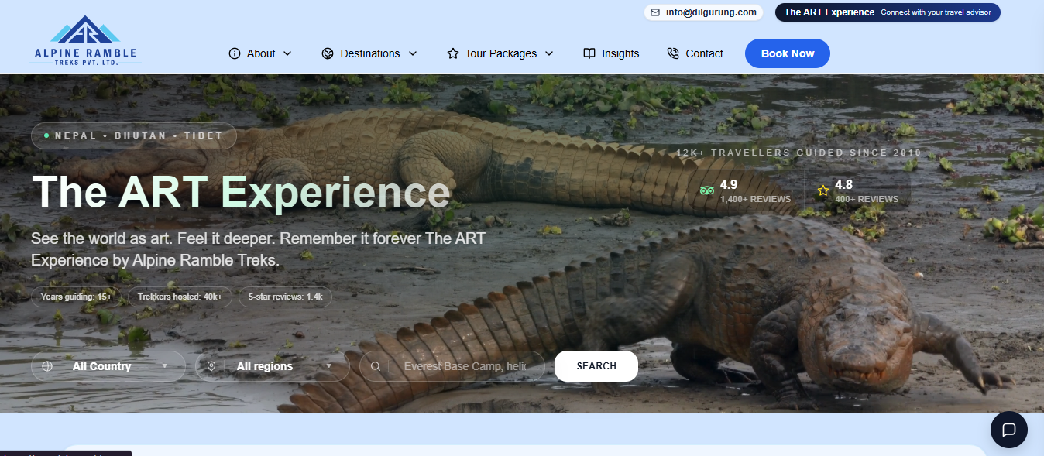1044x456 pixels.
Task: Open the Tour Packages dropdown
Action: (x=500, y=53)
